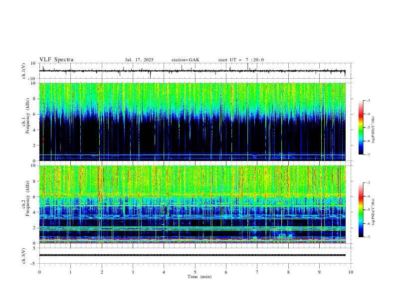Click the ch.2 spectrogram panel
Image resolution: width=395 pixels, height=305 pixels.
(x=192, y=204)
